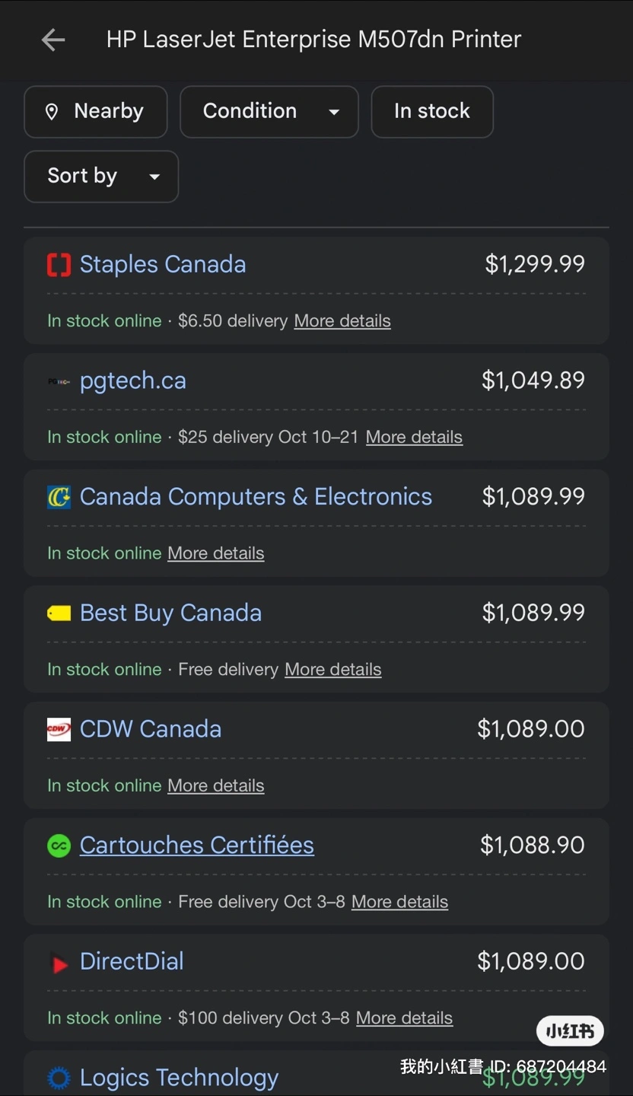This screenshot has width=633, height=1096.
Task: Click the Logics Technology blue gear icon
Action: [x=59, y=1078]
